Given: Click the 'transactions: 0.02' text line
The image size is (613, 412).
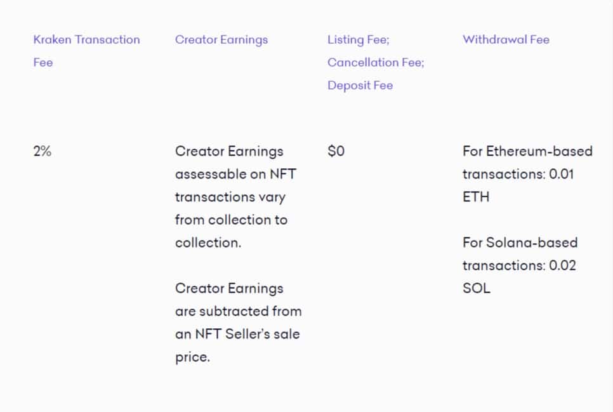Looking at the screenshot, I should [519, 266].
